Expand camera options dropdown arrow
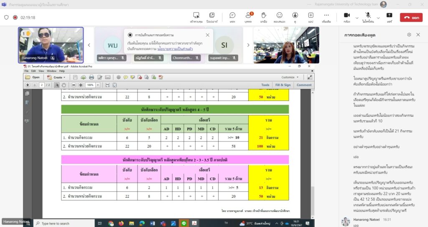Screen dimensions: 428x227 (357, 18)
